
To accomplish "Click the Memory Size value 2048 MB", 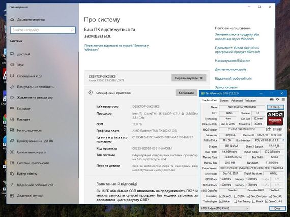I will click(229, 163).
